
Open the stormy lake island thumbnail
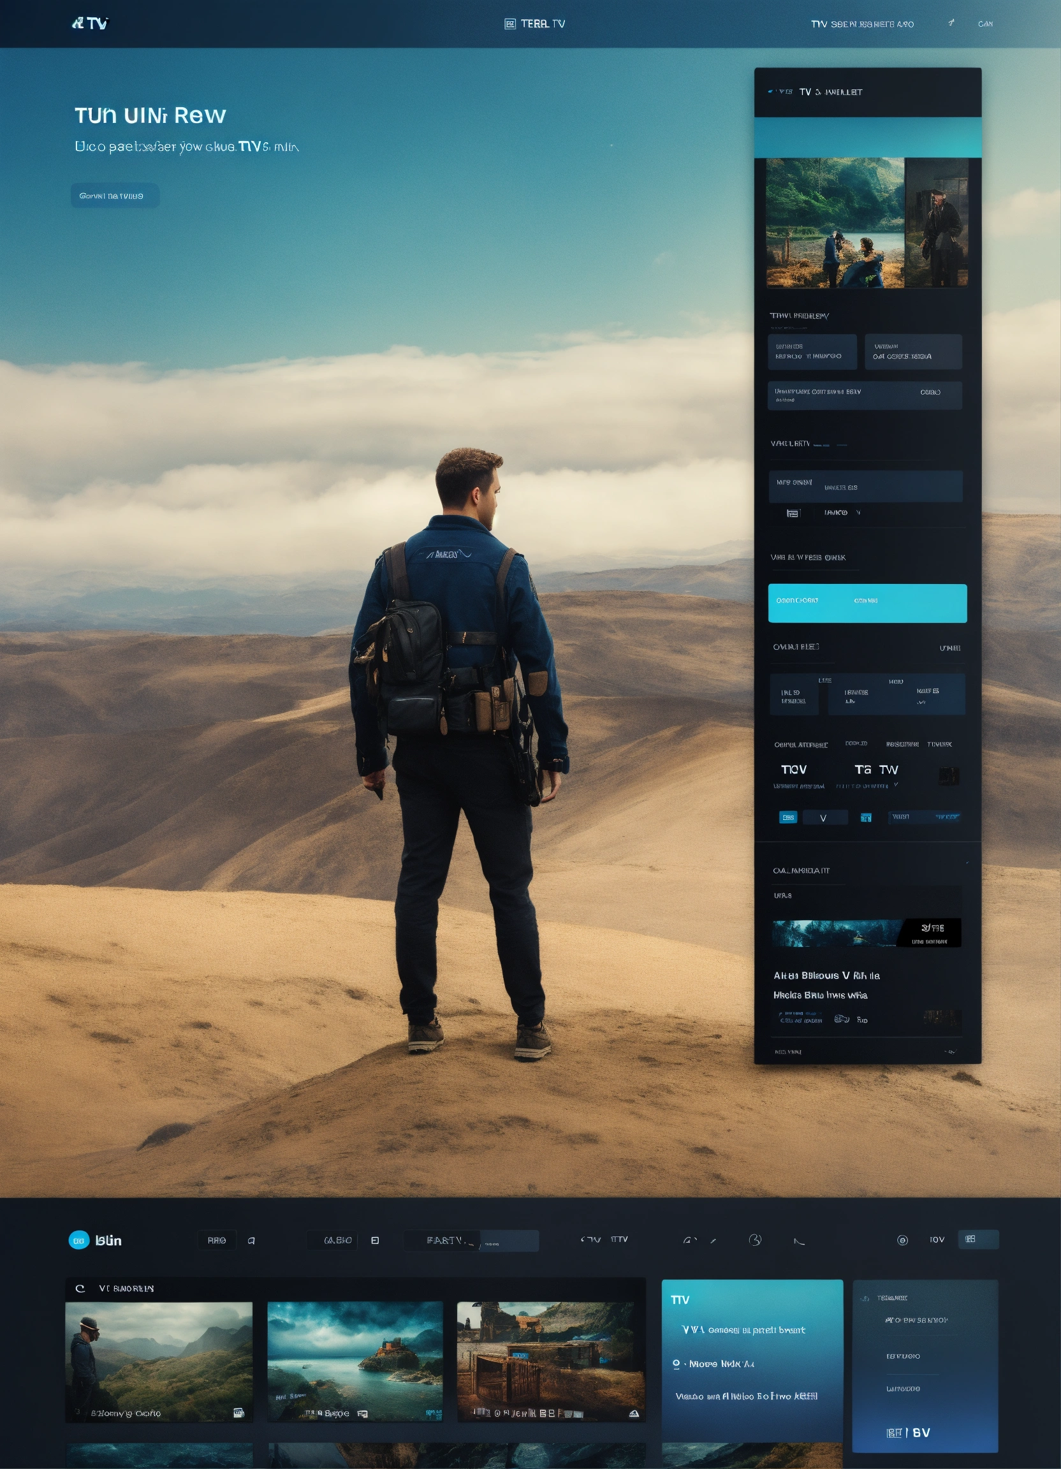click(x=355, y=1361)
